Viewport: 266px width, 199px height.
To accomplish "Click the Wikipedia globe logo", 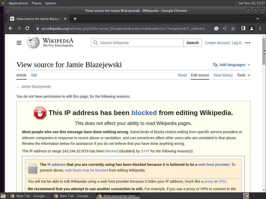I will pos(33,43).
